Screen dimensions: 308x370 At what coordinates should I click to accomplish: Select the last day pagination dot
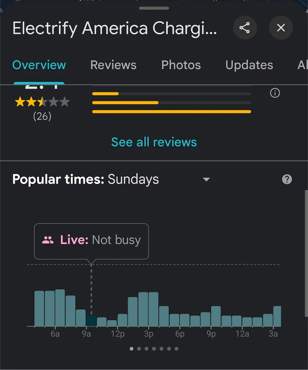click(176, 349)
